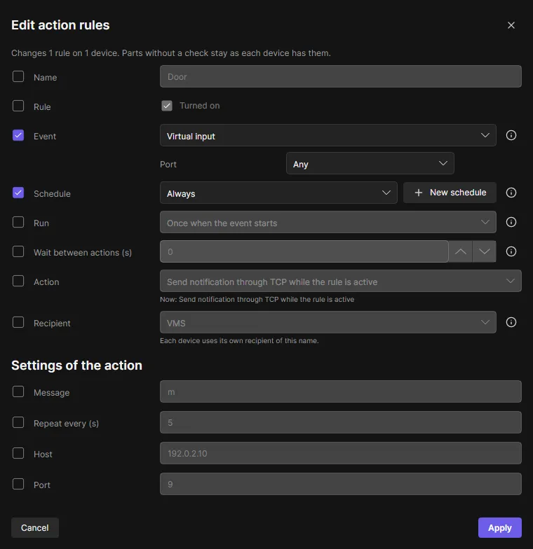Tick the settings Port checkbox
The height and width of the screenshot is (549, 533).
pos(18,484)
